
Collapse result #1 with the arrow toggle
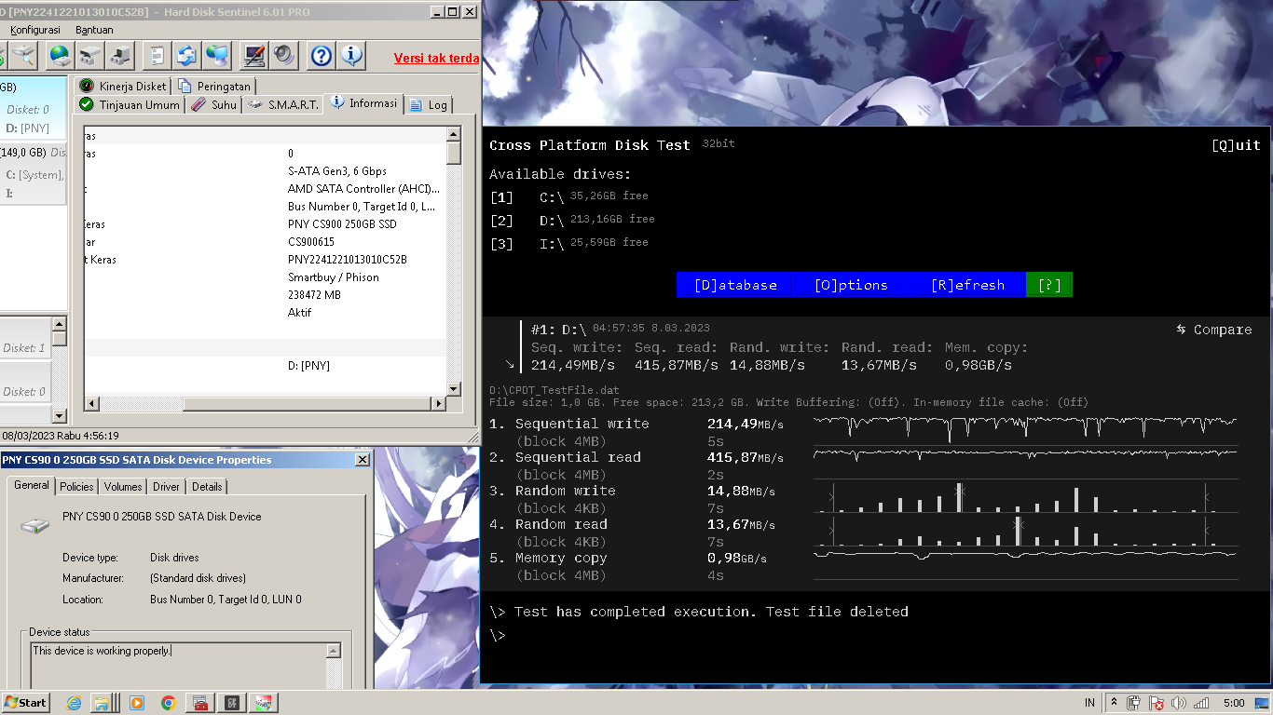pos(510,365)
